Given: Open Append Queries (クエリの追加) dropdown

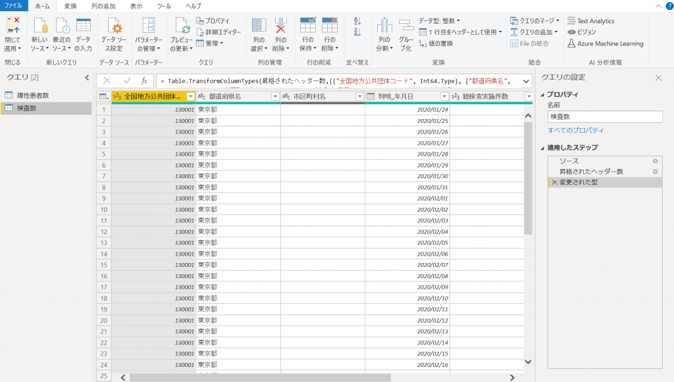Looking at the screenshot, I should tap(534, 32).
